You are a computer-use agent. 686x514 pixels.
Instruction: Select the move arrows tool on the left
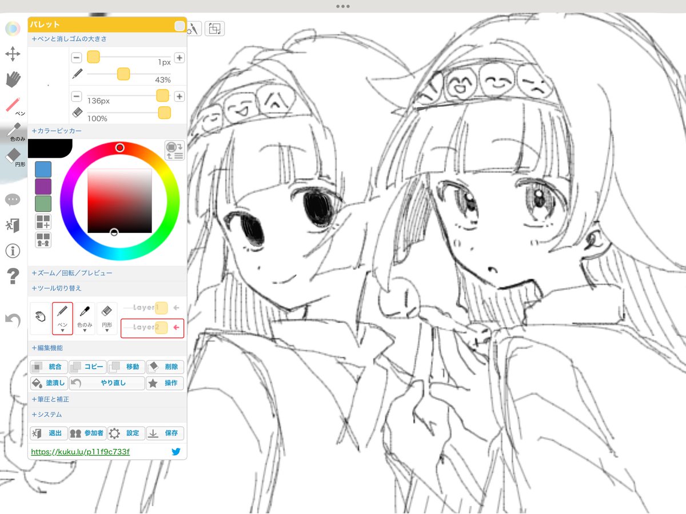click(x=13, y=54)
